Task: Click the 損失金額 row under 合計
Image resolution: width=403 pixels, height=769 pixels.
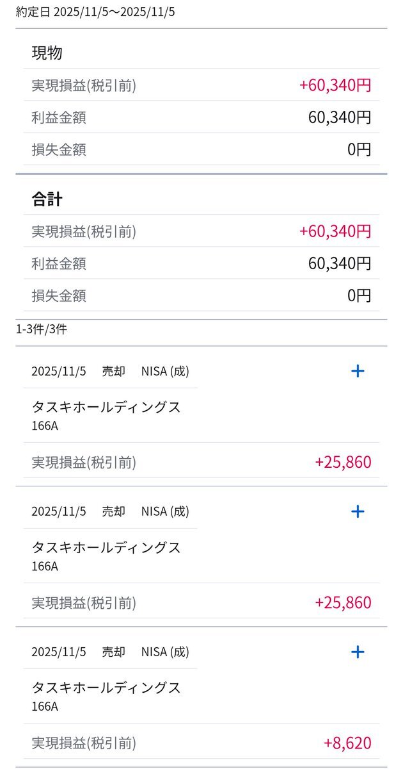Action: (x=201, y=296)
